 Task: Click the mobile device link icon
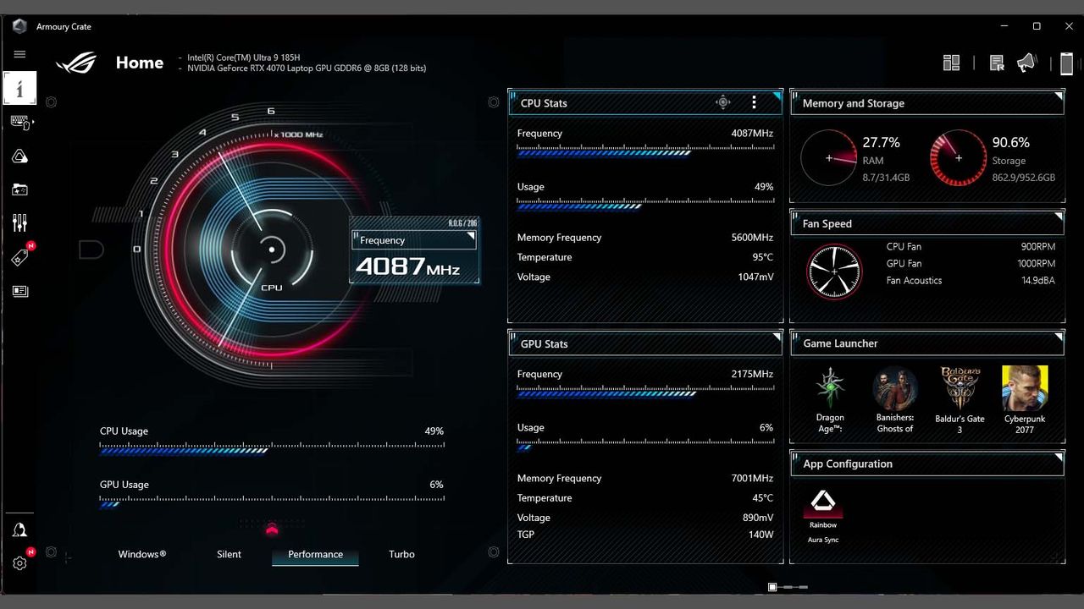(1067, 63)
